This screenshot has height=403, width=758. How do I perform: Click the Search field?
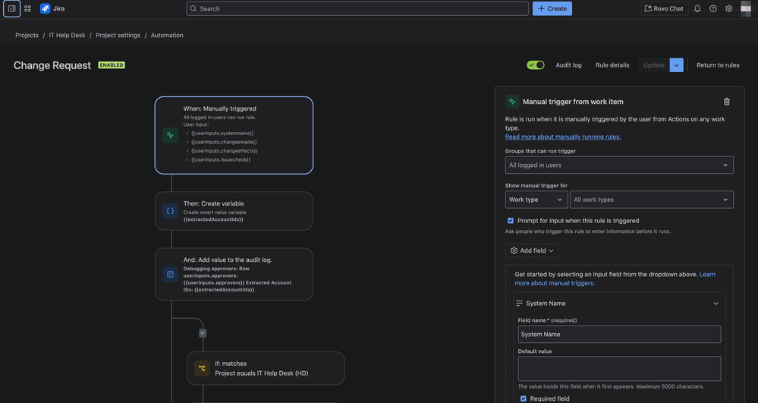click(357, 8)
